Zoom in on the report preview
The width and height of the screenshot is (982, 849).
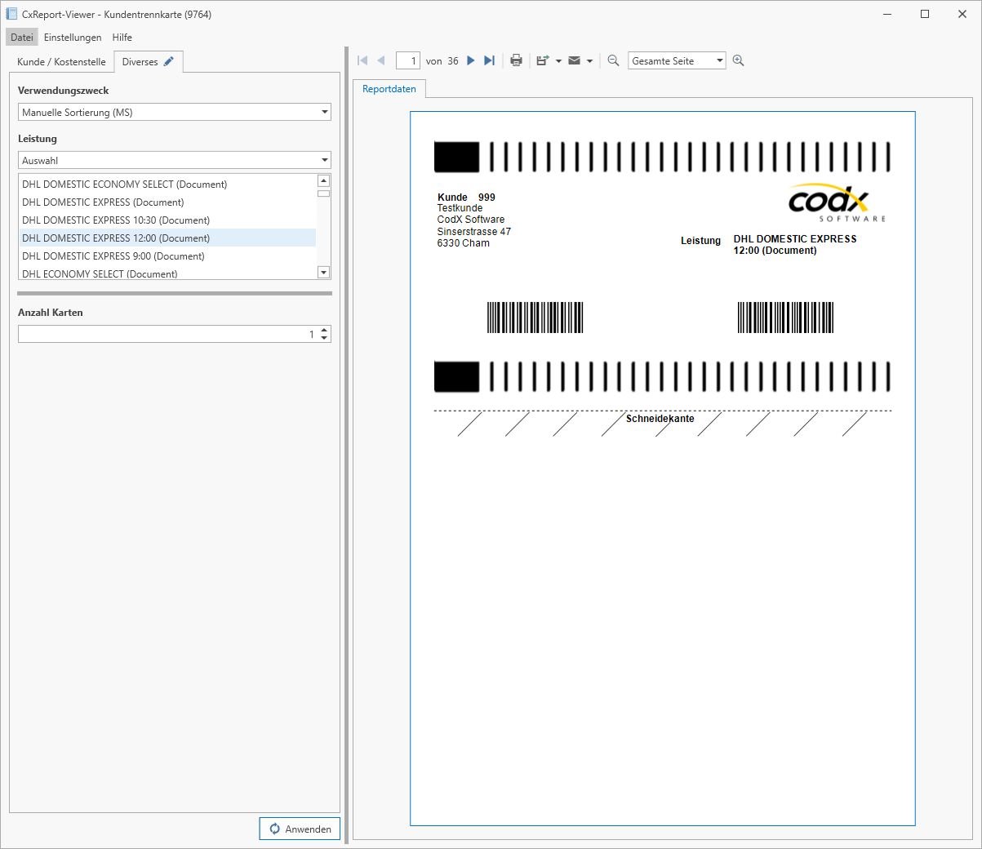(739, 60)
